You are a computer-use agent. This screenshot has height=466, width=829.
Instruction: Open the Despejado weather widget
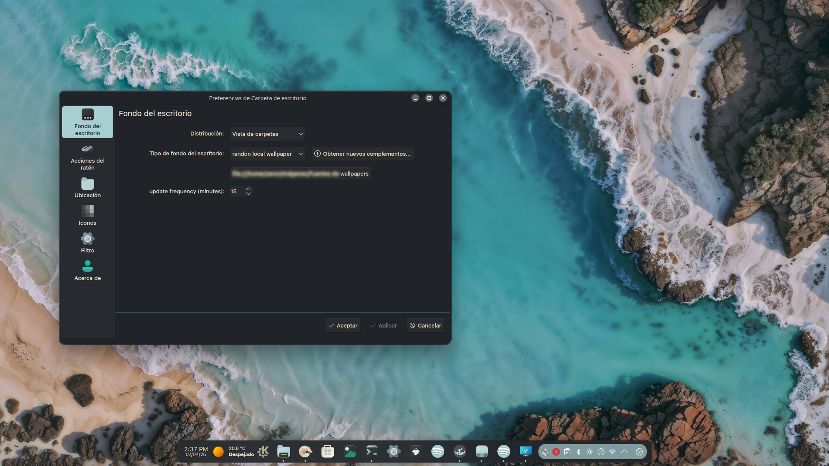click(234, 451)
